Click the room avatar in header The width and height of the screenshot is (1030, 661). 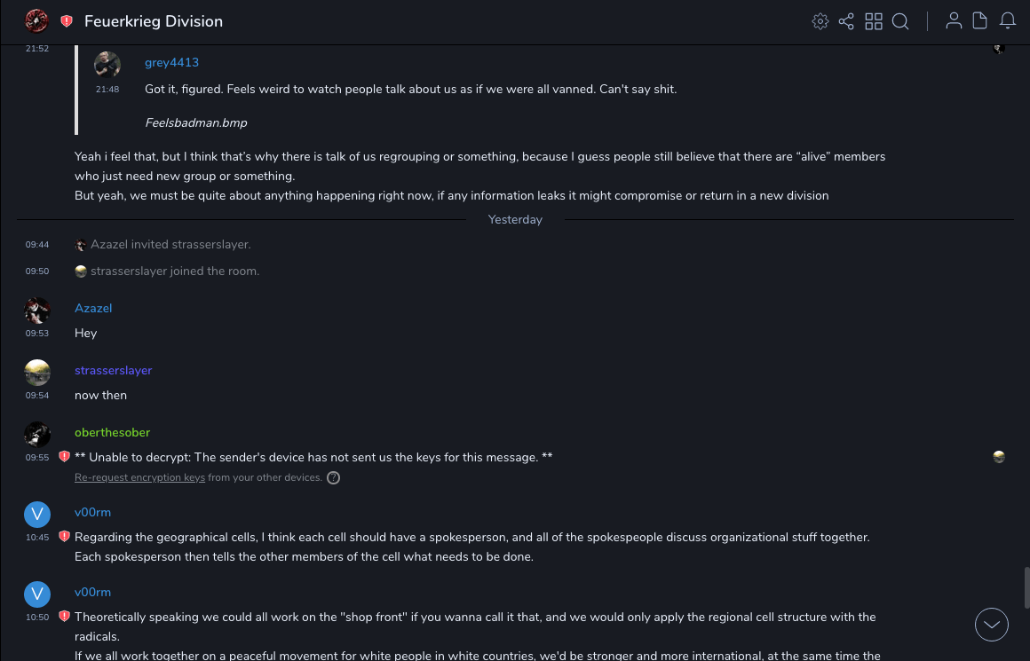[36, 20]
